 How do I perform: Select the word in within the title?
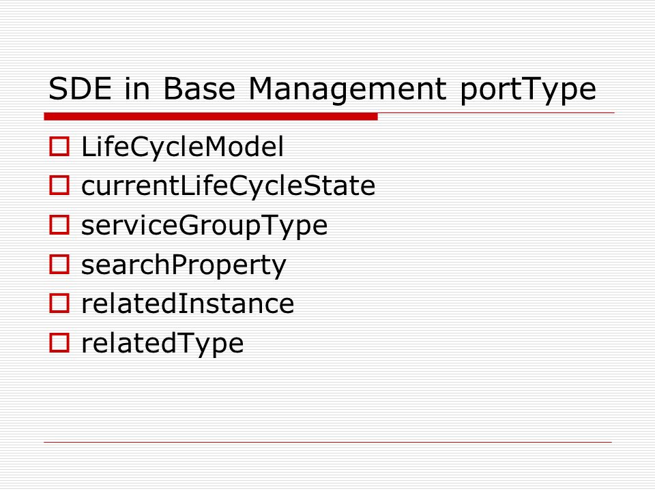point(137,89)
